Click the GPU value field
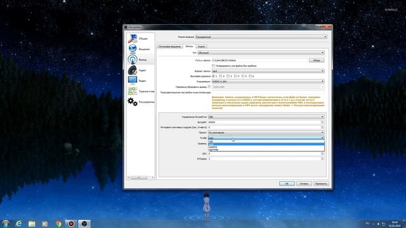This screenshot has width=406, height=228. [x=264, y=153]
